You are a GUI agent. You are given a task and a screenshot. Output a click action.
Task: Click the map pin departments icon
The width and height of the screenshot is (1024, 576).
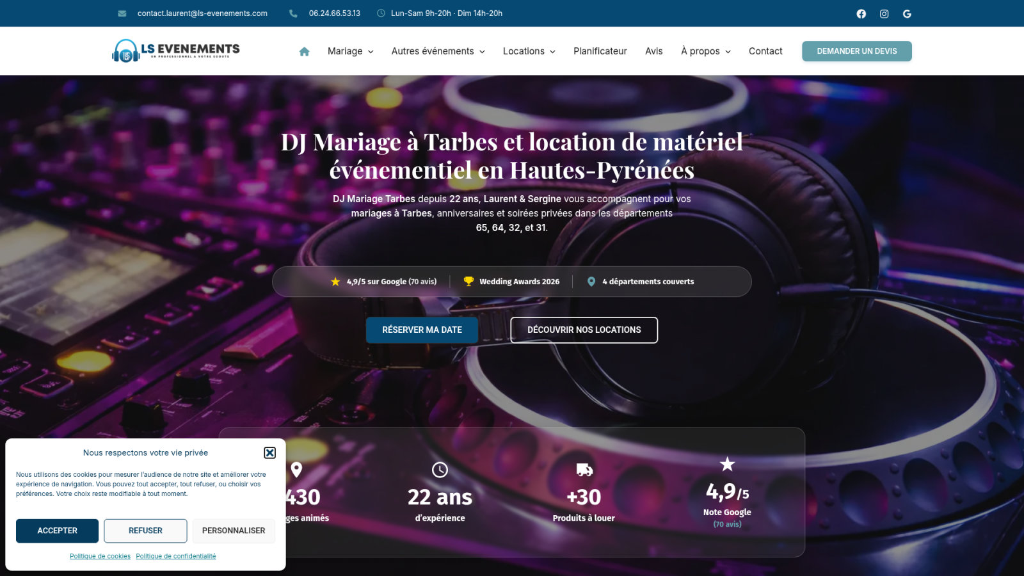(x=591, y=282)
